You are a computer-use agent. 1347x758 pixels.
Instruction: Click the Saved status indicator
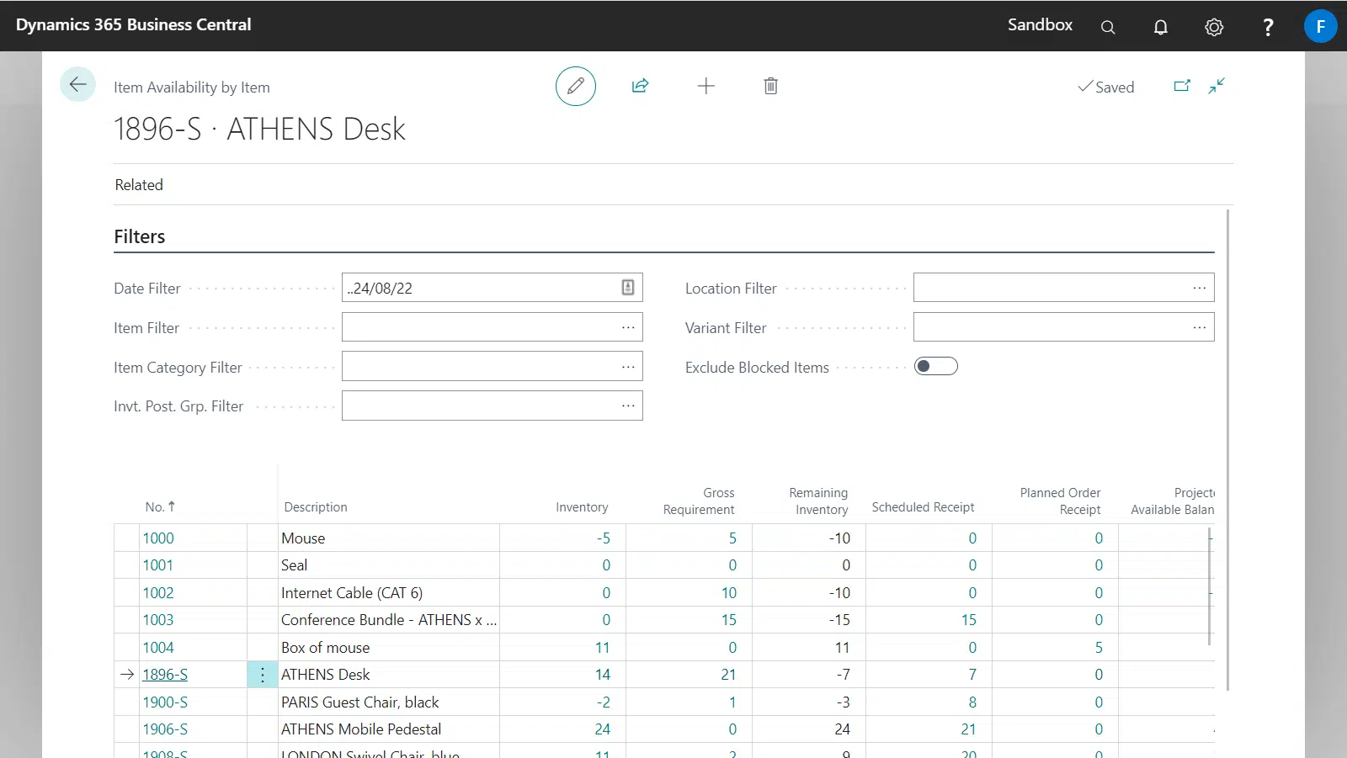tap(1106, 87)
